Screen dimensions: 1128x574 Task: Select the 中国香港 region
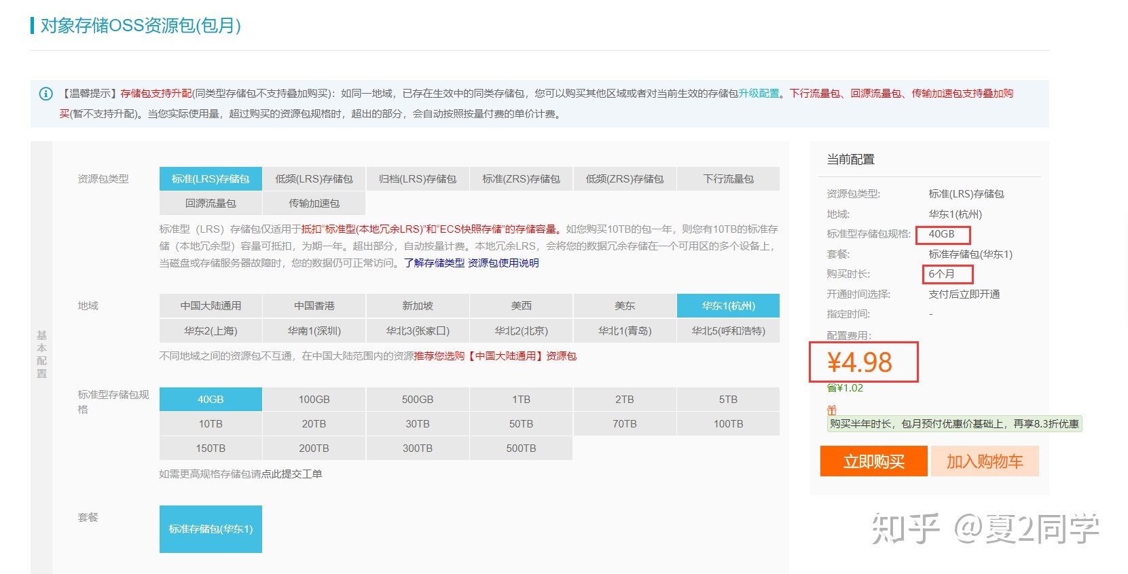coord(314,306)
